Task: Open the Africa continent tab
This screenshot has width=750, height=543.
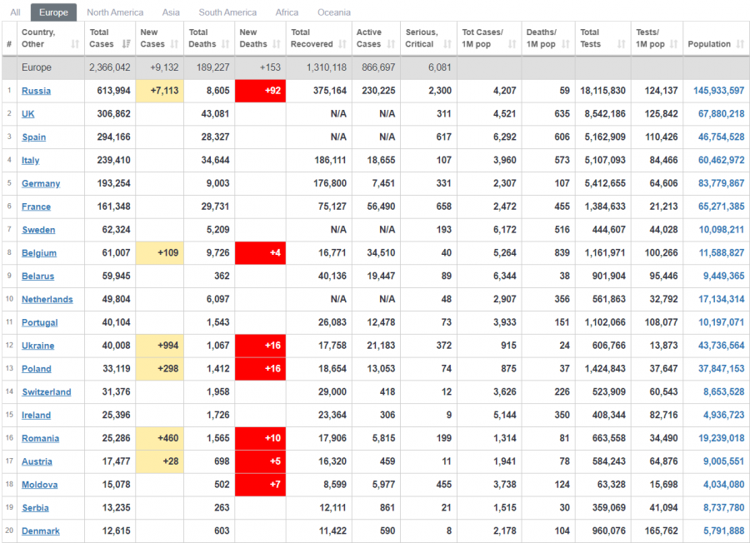Action: (x=287, y=12)
